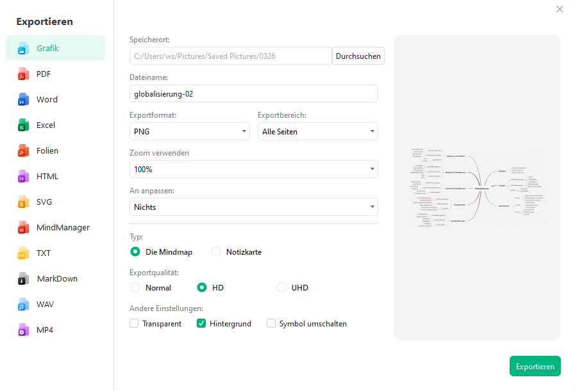
Task: Select the PDF export format icon
Action: point(24,74)
